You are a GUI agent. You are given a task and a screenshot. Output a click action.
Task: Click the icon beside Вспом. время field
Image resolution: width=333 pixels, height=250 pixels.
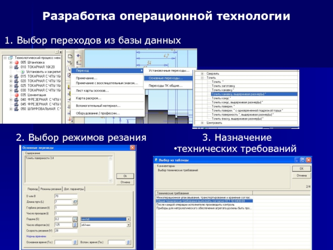tap(129, 242)
